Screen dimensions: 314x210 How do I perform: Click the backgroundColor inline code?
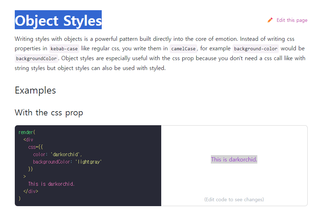point(37,58)
